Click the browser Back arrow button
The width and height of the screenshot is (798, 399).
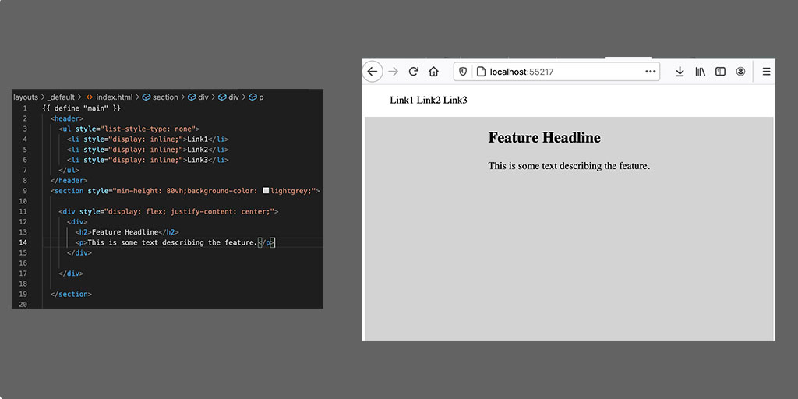[373, 72]
